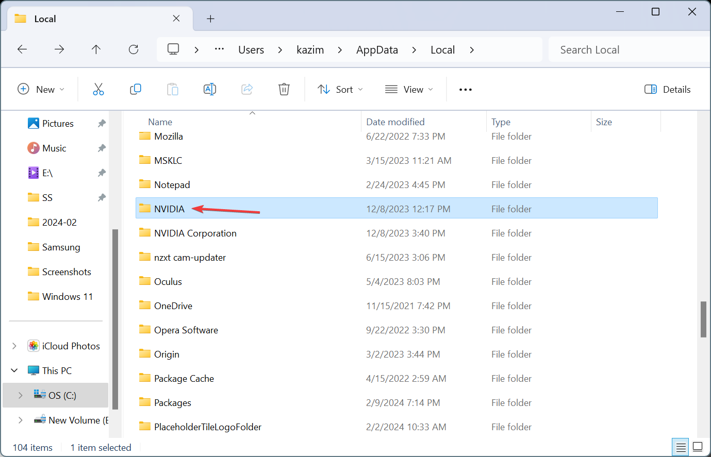Navigate back using the back arrow
The height and width of the screenshot is (457, 711).
22,49
